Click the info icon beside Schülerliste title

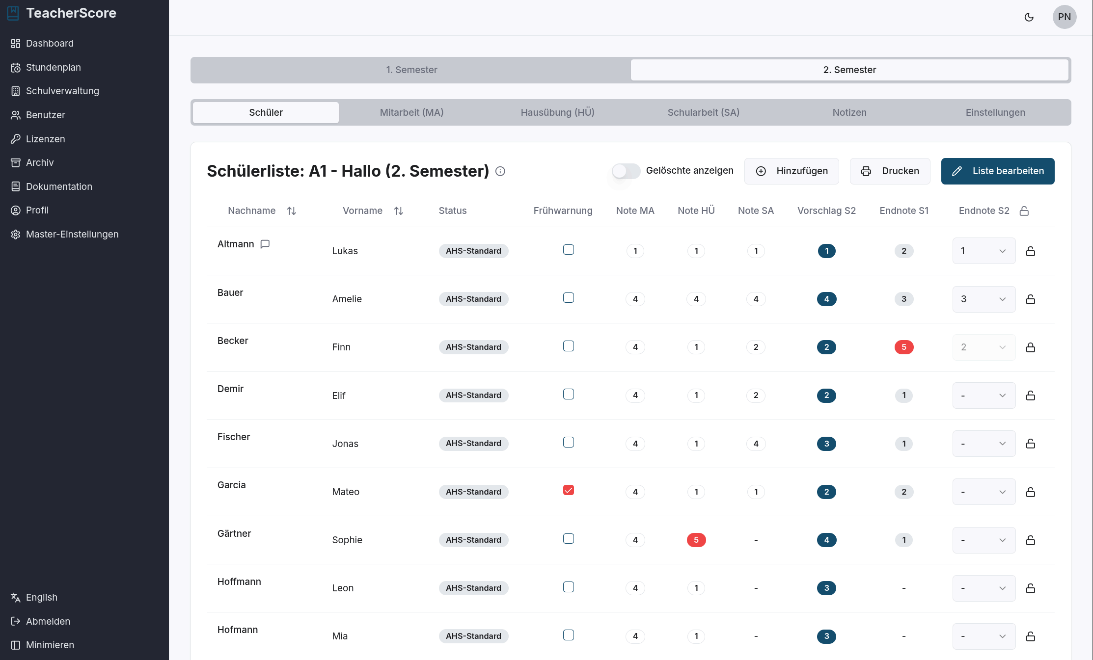[x=500, y=171]
